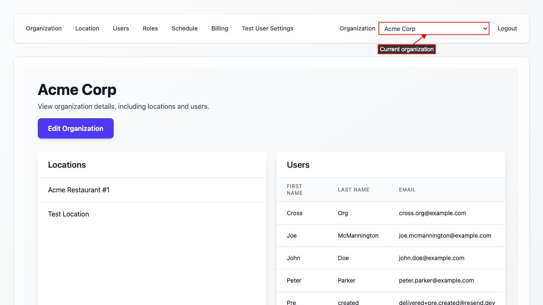Open the Billing page

[x=220, y=28]
